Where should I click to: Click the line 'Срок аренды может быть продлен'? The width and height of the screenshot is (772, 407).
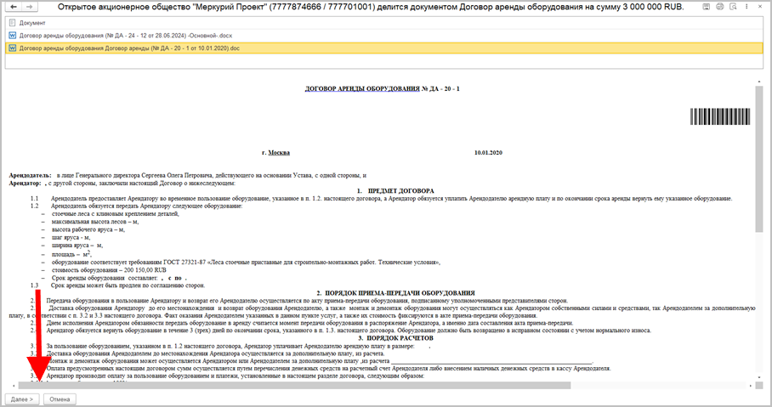(x=128, y=285)
